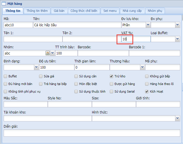Expand the Thương hiệu dropdown
Viewport: 183px width, 144px height.
click(x=142, y=67)
